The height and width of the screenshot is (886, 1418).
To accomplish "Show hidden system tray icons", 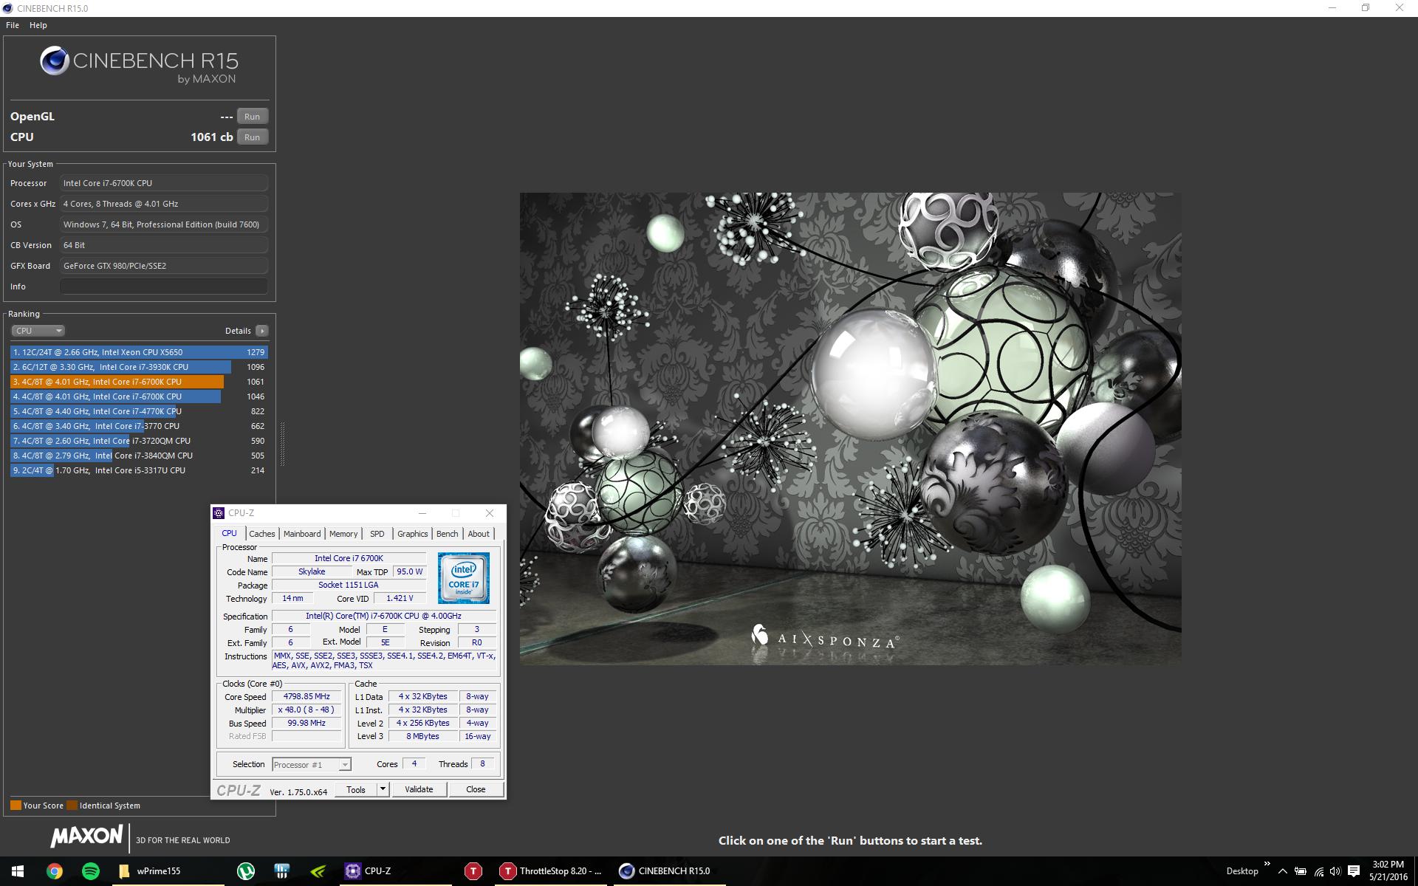I will pyautogui.click(x=1282, y=871).
